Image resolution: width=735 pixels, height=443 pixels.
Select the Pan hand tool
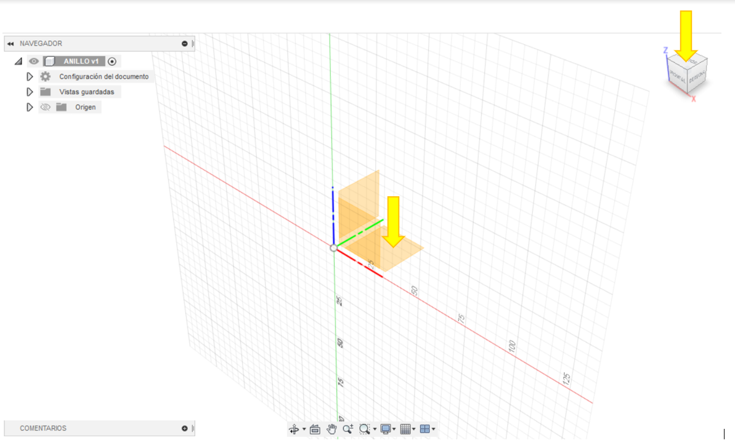click(331, 429)
